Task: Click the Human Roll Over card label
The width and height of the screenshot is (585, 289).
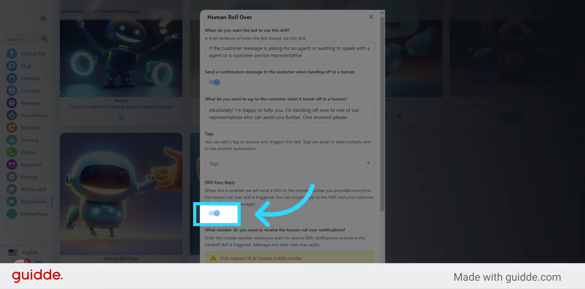Action: (x=121, y=258)
